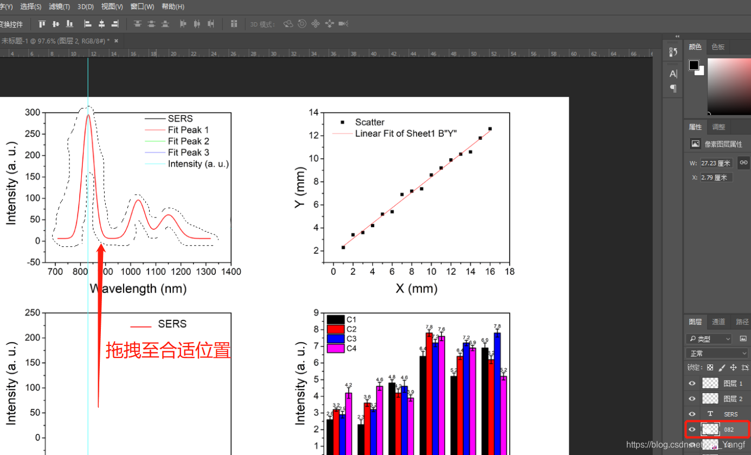This screenshot has height=455, width=751.
Task: Click the pixel layer properties icon
Action: click(695, 144)
